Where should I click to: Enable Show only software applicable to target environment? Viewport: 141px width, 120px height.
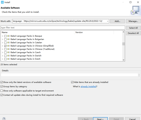pos(2,91)
